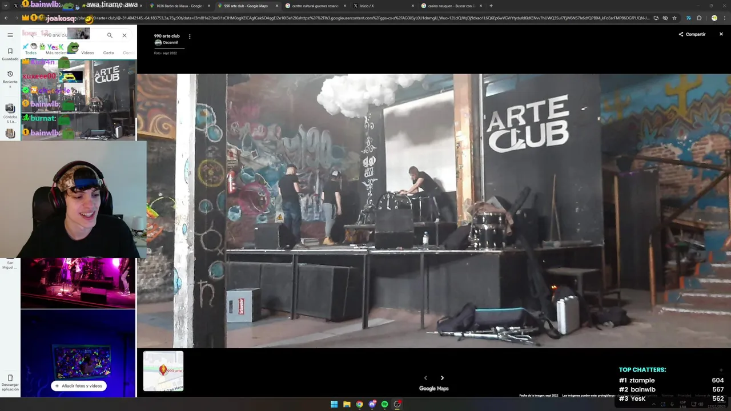The image size is (731, 411).
Task: Click the red circular taskbar app icon
Action: coord(397,404)
